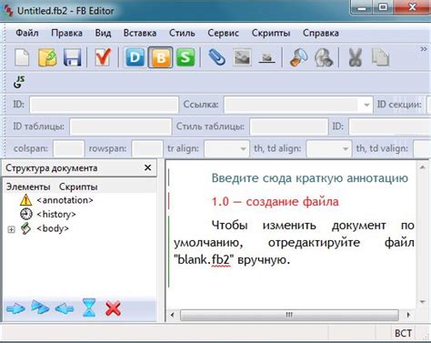The image size is (431, 343).
Task: Click the double right arrow in structure panel
Action: [x=40, y=308]
